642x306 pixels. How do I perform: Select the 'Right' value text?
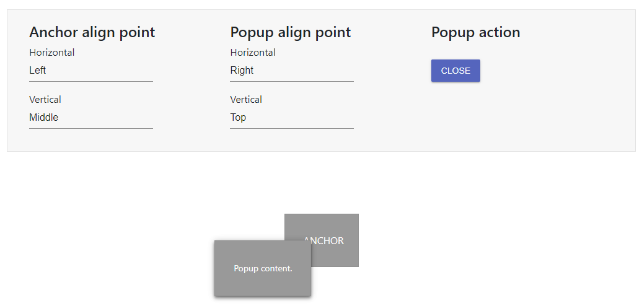(x=242, y=71)
